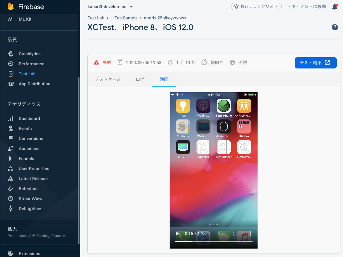The image size is (343, 257).
Task: Select the 動画 tab
Action: tap(164, 79)
